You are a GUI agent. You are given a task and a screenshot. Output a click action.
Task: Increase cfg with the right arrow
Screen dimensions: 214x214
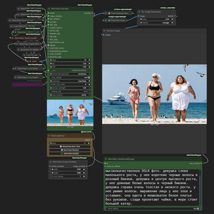tap(89, 63)
